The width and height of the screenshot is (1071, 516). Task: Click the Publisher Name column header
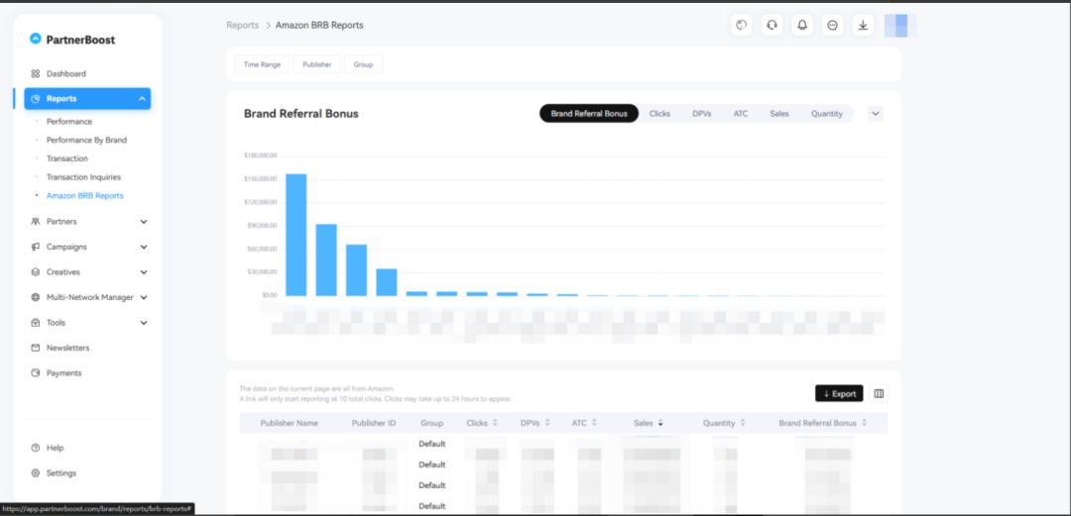point(289,423)
